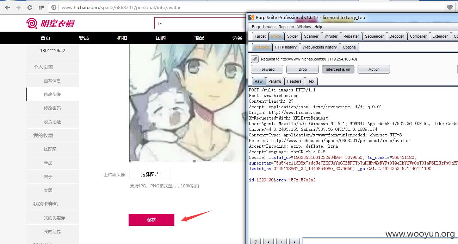
Task: Select the Intercept sub-tab
Action: coord(262,47)
